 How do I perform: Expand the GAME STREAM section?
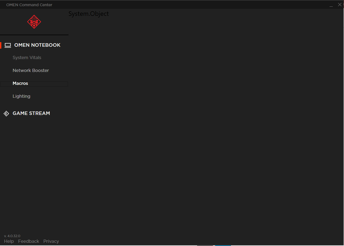tap(31, 113)
